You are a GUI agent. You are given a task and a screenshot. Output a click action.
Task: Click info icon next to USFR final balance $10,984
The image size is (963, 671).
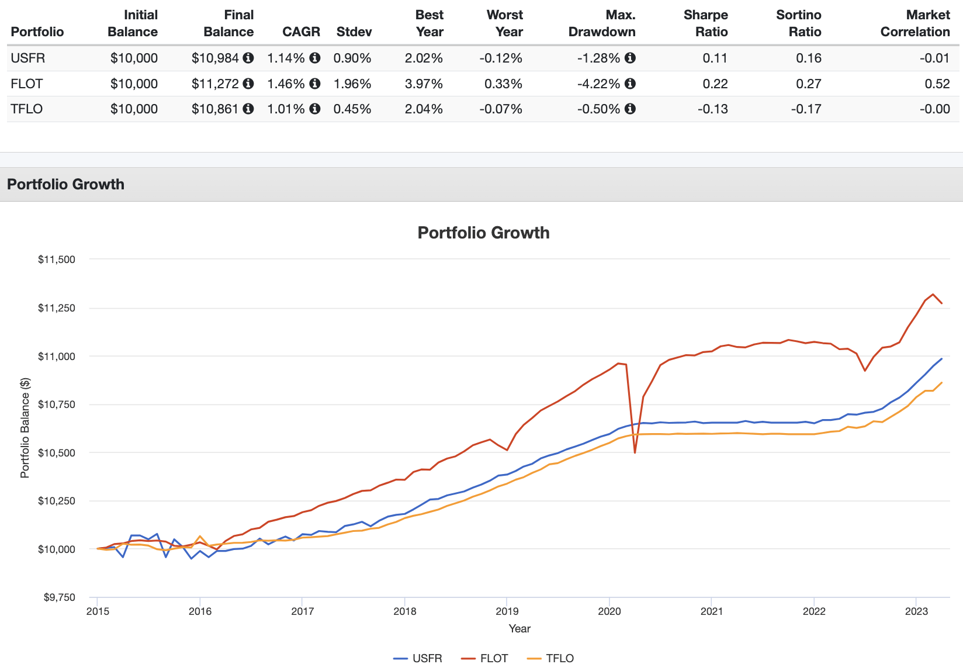click(248, 58)
